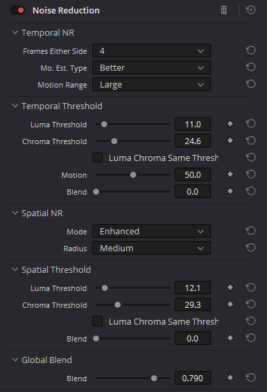This screenshot has width=267, height=392.
Task: Collapse the Temporal Threshold section
Action: 16,106
